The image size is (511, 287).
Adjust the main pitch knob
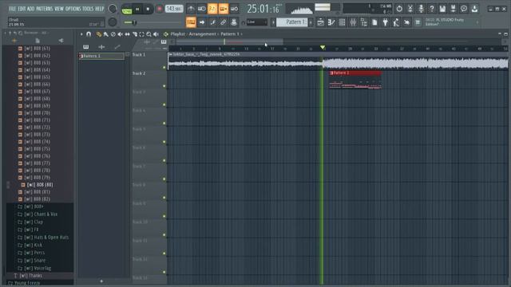pyautogui.click(x=113, y=22)
